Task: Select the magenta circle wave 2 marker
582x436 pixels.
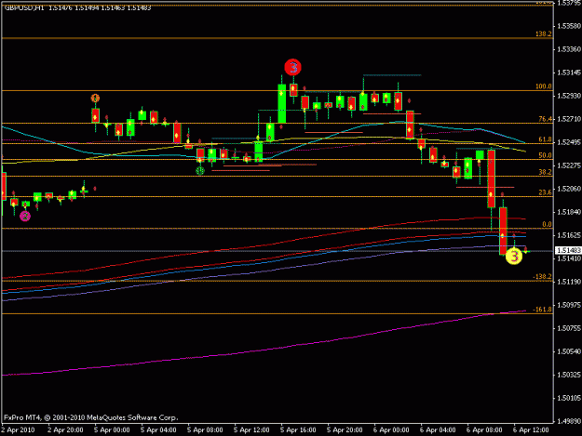Action: coord(25,216)
